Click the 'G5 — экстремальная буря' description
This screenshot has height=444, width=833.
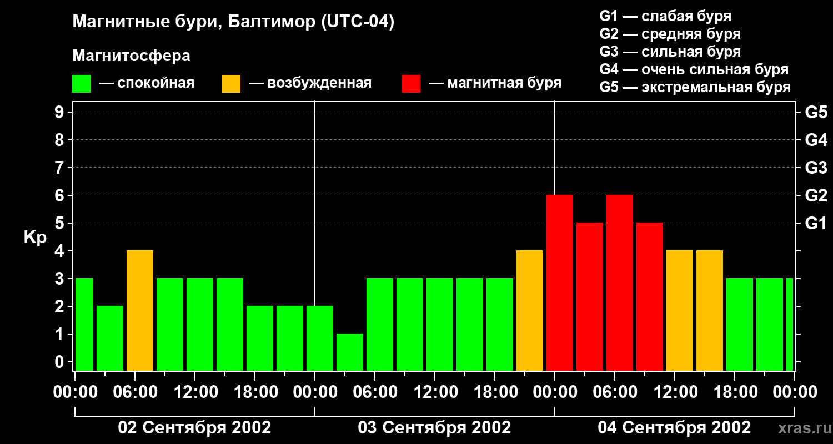tap(695, 87)
